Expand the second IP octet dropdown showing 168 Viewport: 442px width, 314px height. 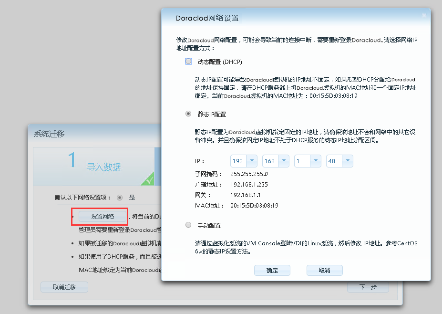click(284, 161)
